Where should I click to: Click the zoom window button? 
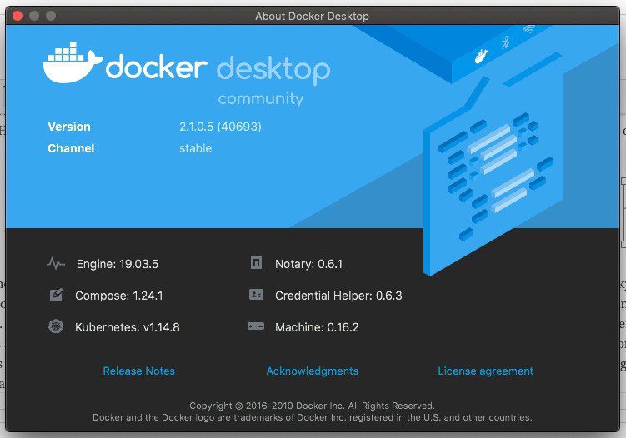[51, 16]
